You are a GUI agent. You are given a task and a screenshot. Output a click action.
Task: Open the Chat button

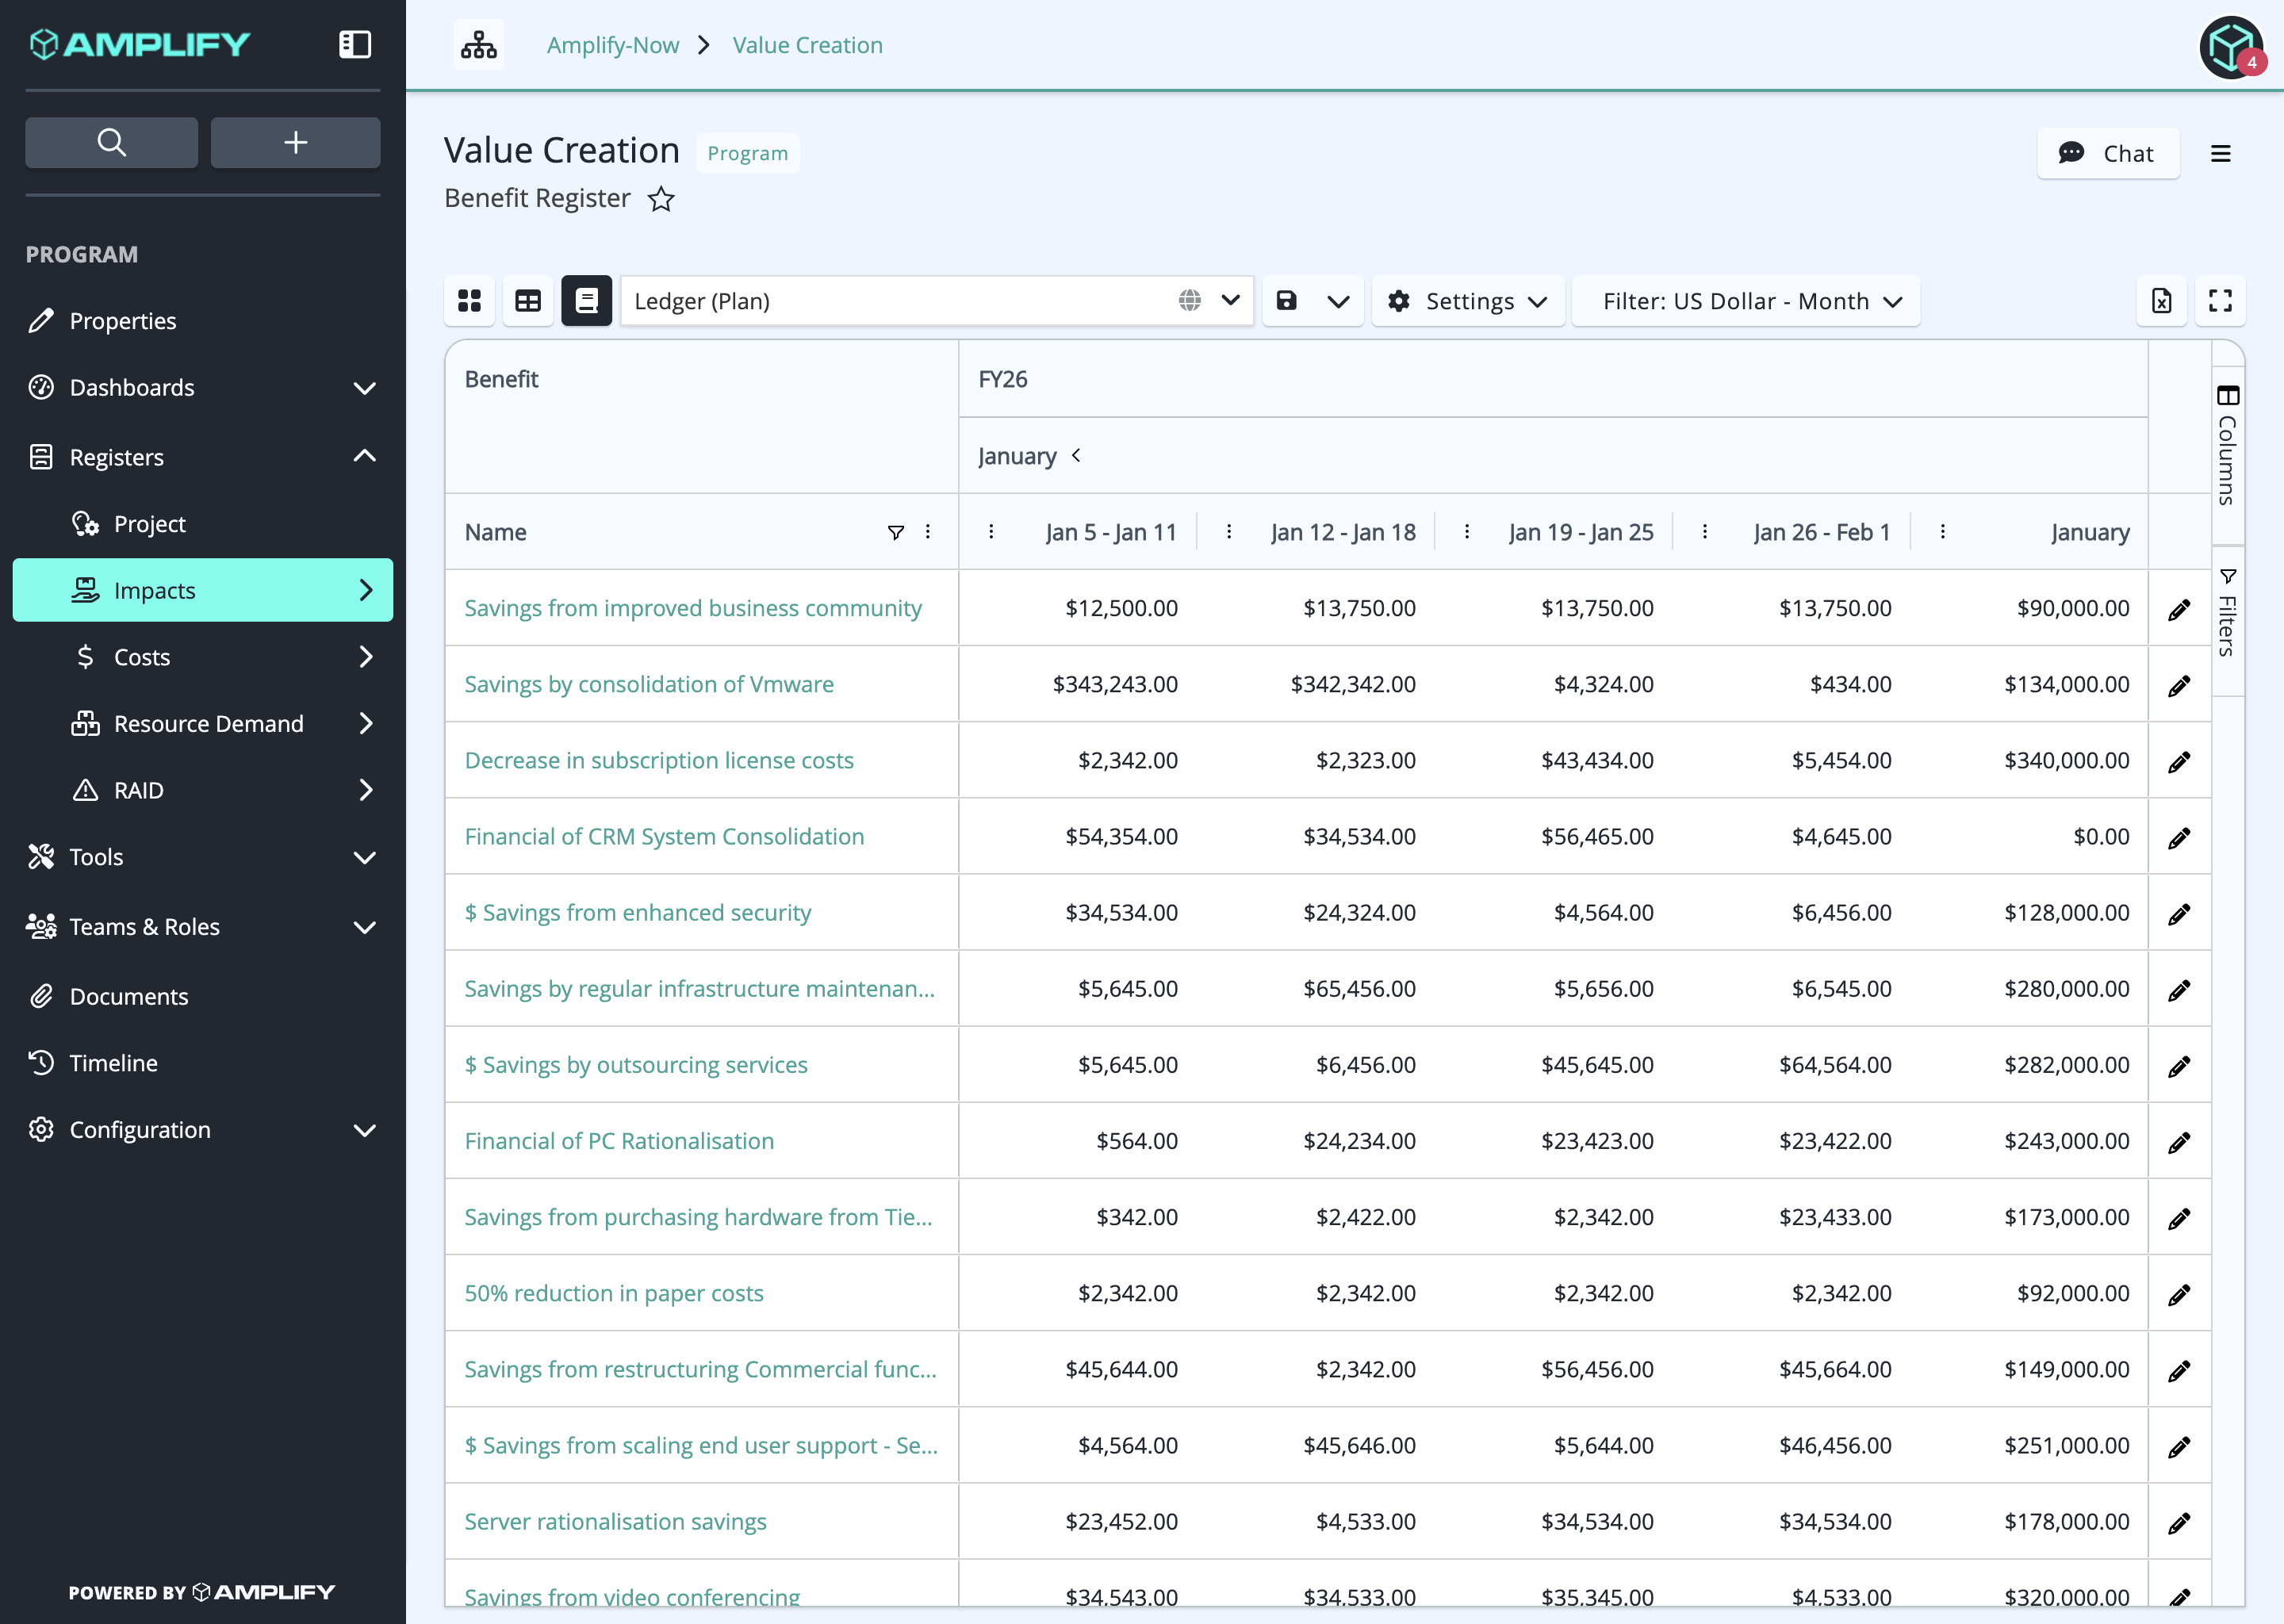(2107, 154)
